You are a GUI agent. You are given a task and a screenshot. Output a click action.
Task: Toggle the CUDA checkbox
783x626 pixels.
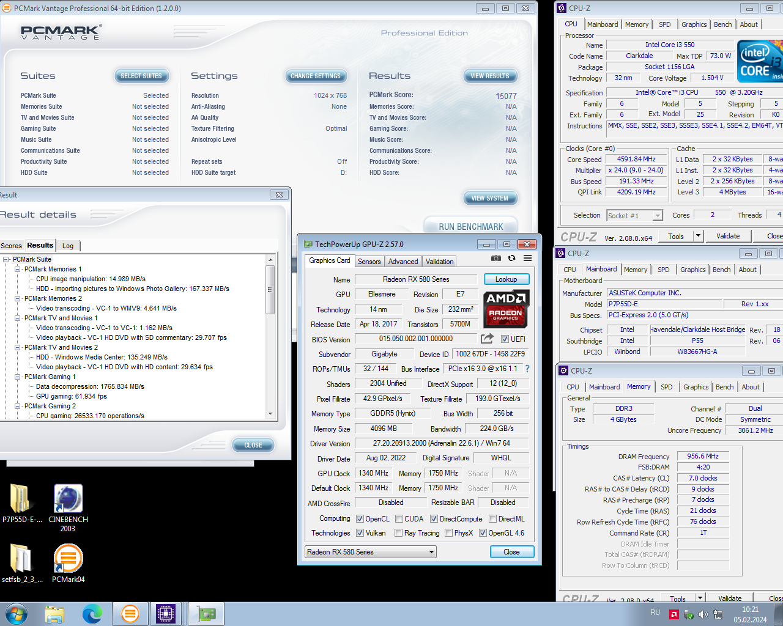[399, 519]
